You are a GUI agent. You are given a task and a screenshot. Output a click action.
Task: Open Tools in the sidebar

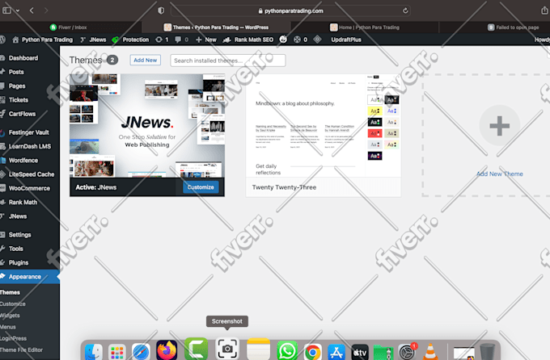16,249
